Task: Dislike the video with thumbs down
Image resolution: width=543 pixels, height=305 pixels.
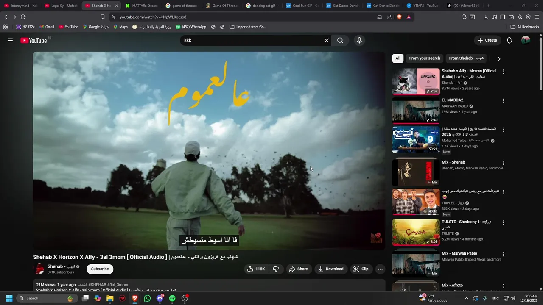Action: [276, 269]
